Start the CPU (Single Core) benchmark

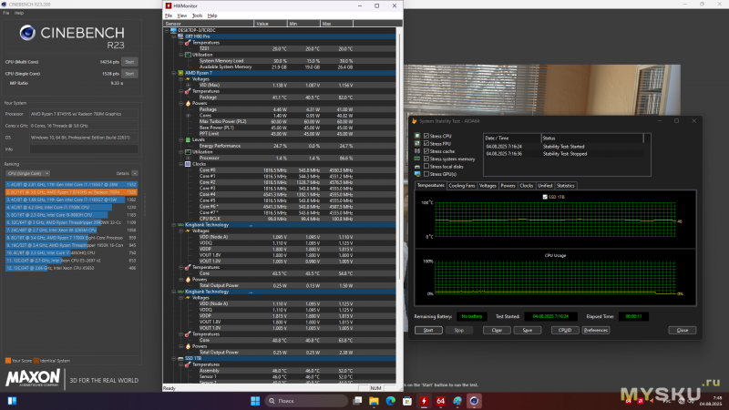point(129,74)
